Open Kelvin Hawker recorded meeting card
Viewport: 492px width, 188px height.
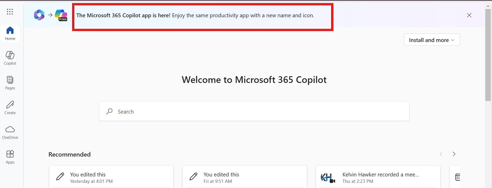tap(378, 177)
